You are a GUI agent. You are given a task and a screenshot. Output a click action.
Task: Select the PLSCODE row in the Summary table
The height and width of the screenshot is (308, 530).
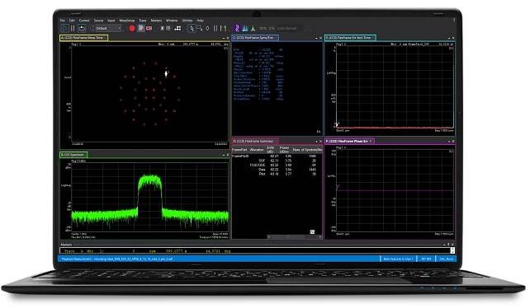277,165
